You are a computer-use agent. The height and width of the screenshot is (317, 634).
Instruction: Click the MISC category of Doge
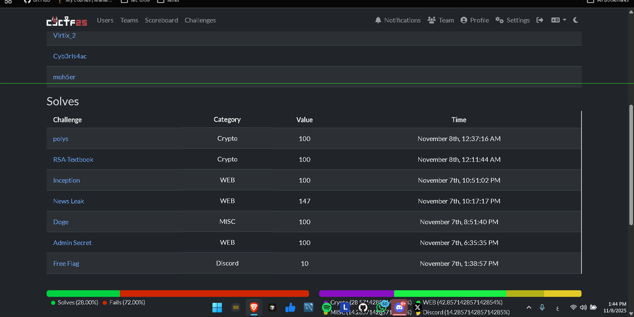(x=227, y=222)
